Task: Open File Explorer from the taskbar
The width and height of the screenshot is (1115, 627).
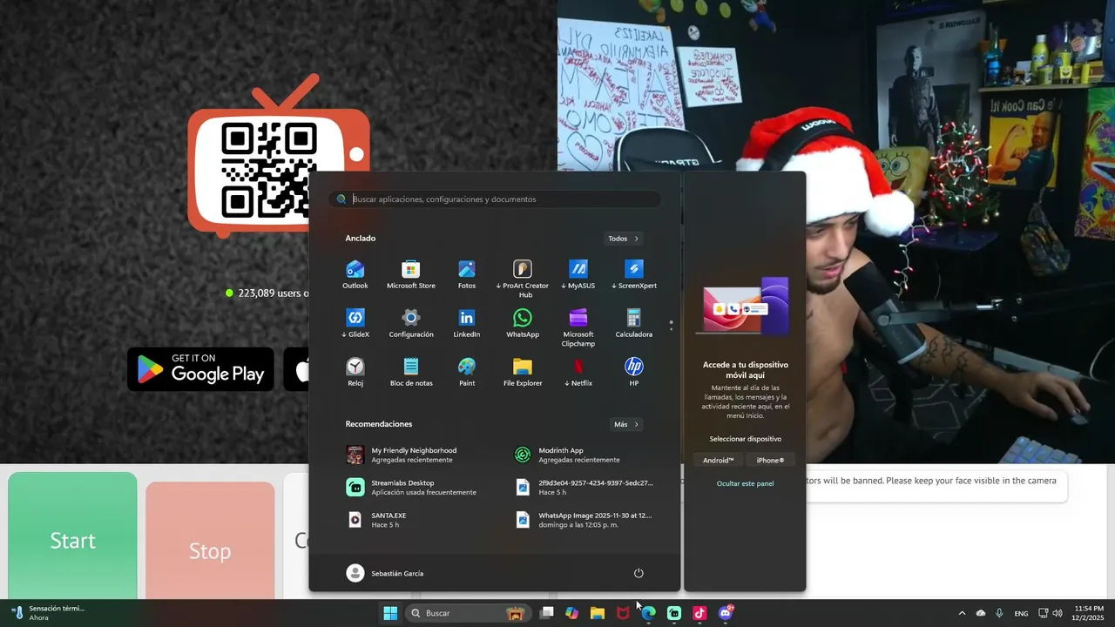Action: pyautogui.click(x=598, y=613)
